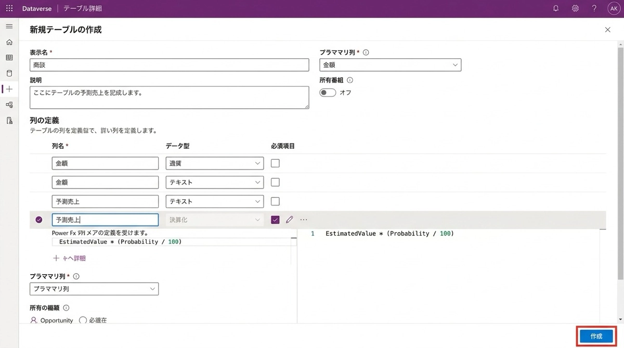624x348 pixels.
Task: Check required box for first 金額 row
Action: 275,163
